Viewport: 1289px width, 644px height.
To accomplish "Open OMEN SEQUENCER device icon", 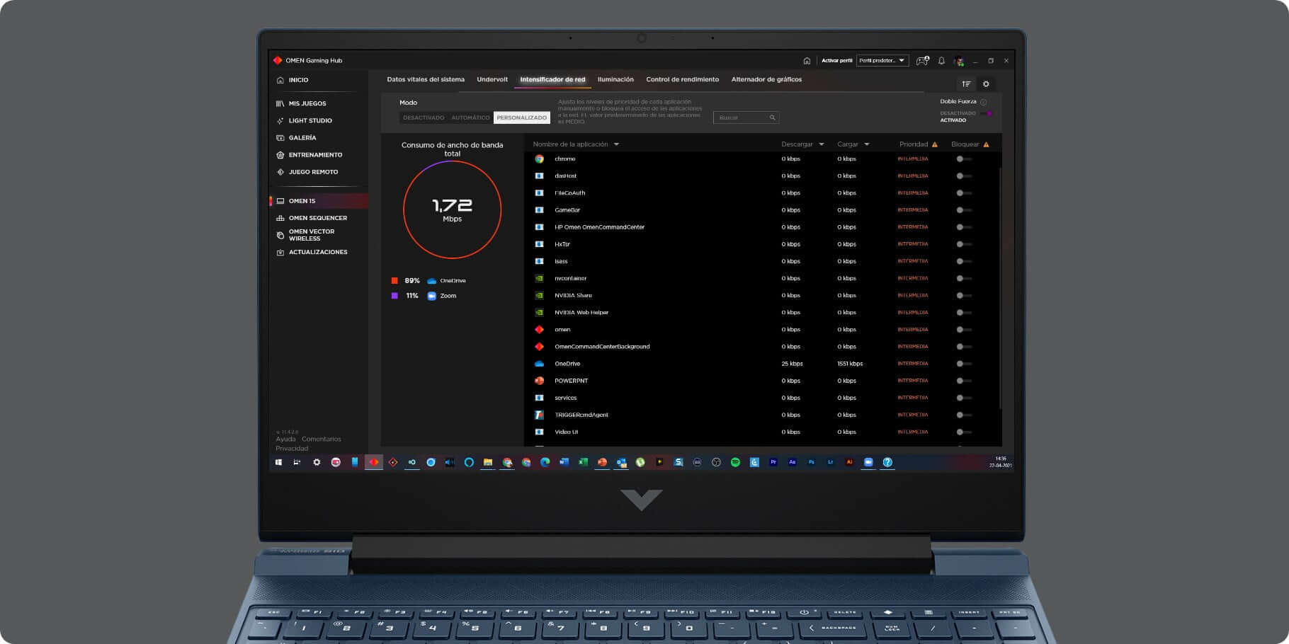I will pyautogui.click(x=280, y=218).
